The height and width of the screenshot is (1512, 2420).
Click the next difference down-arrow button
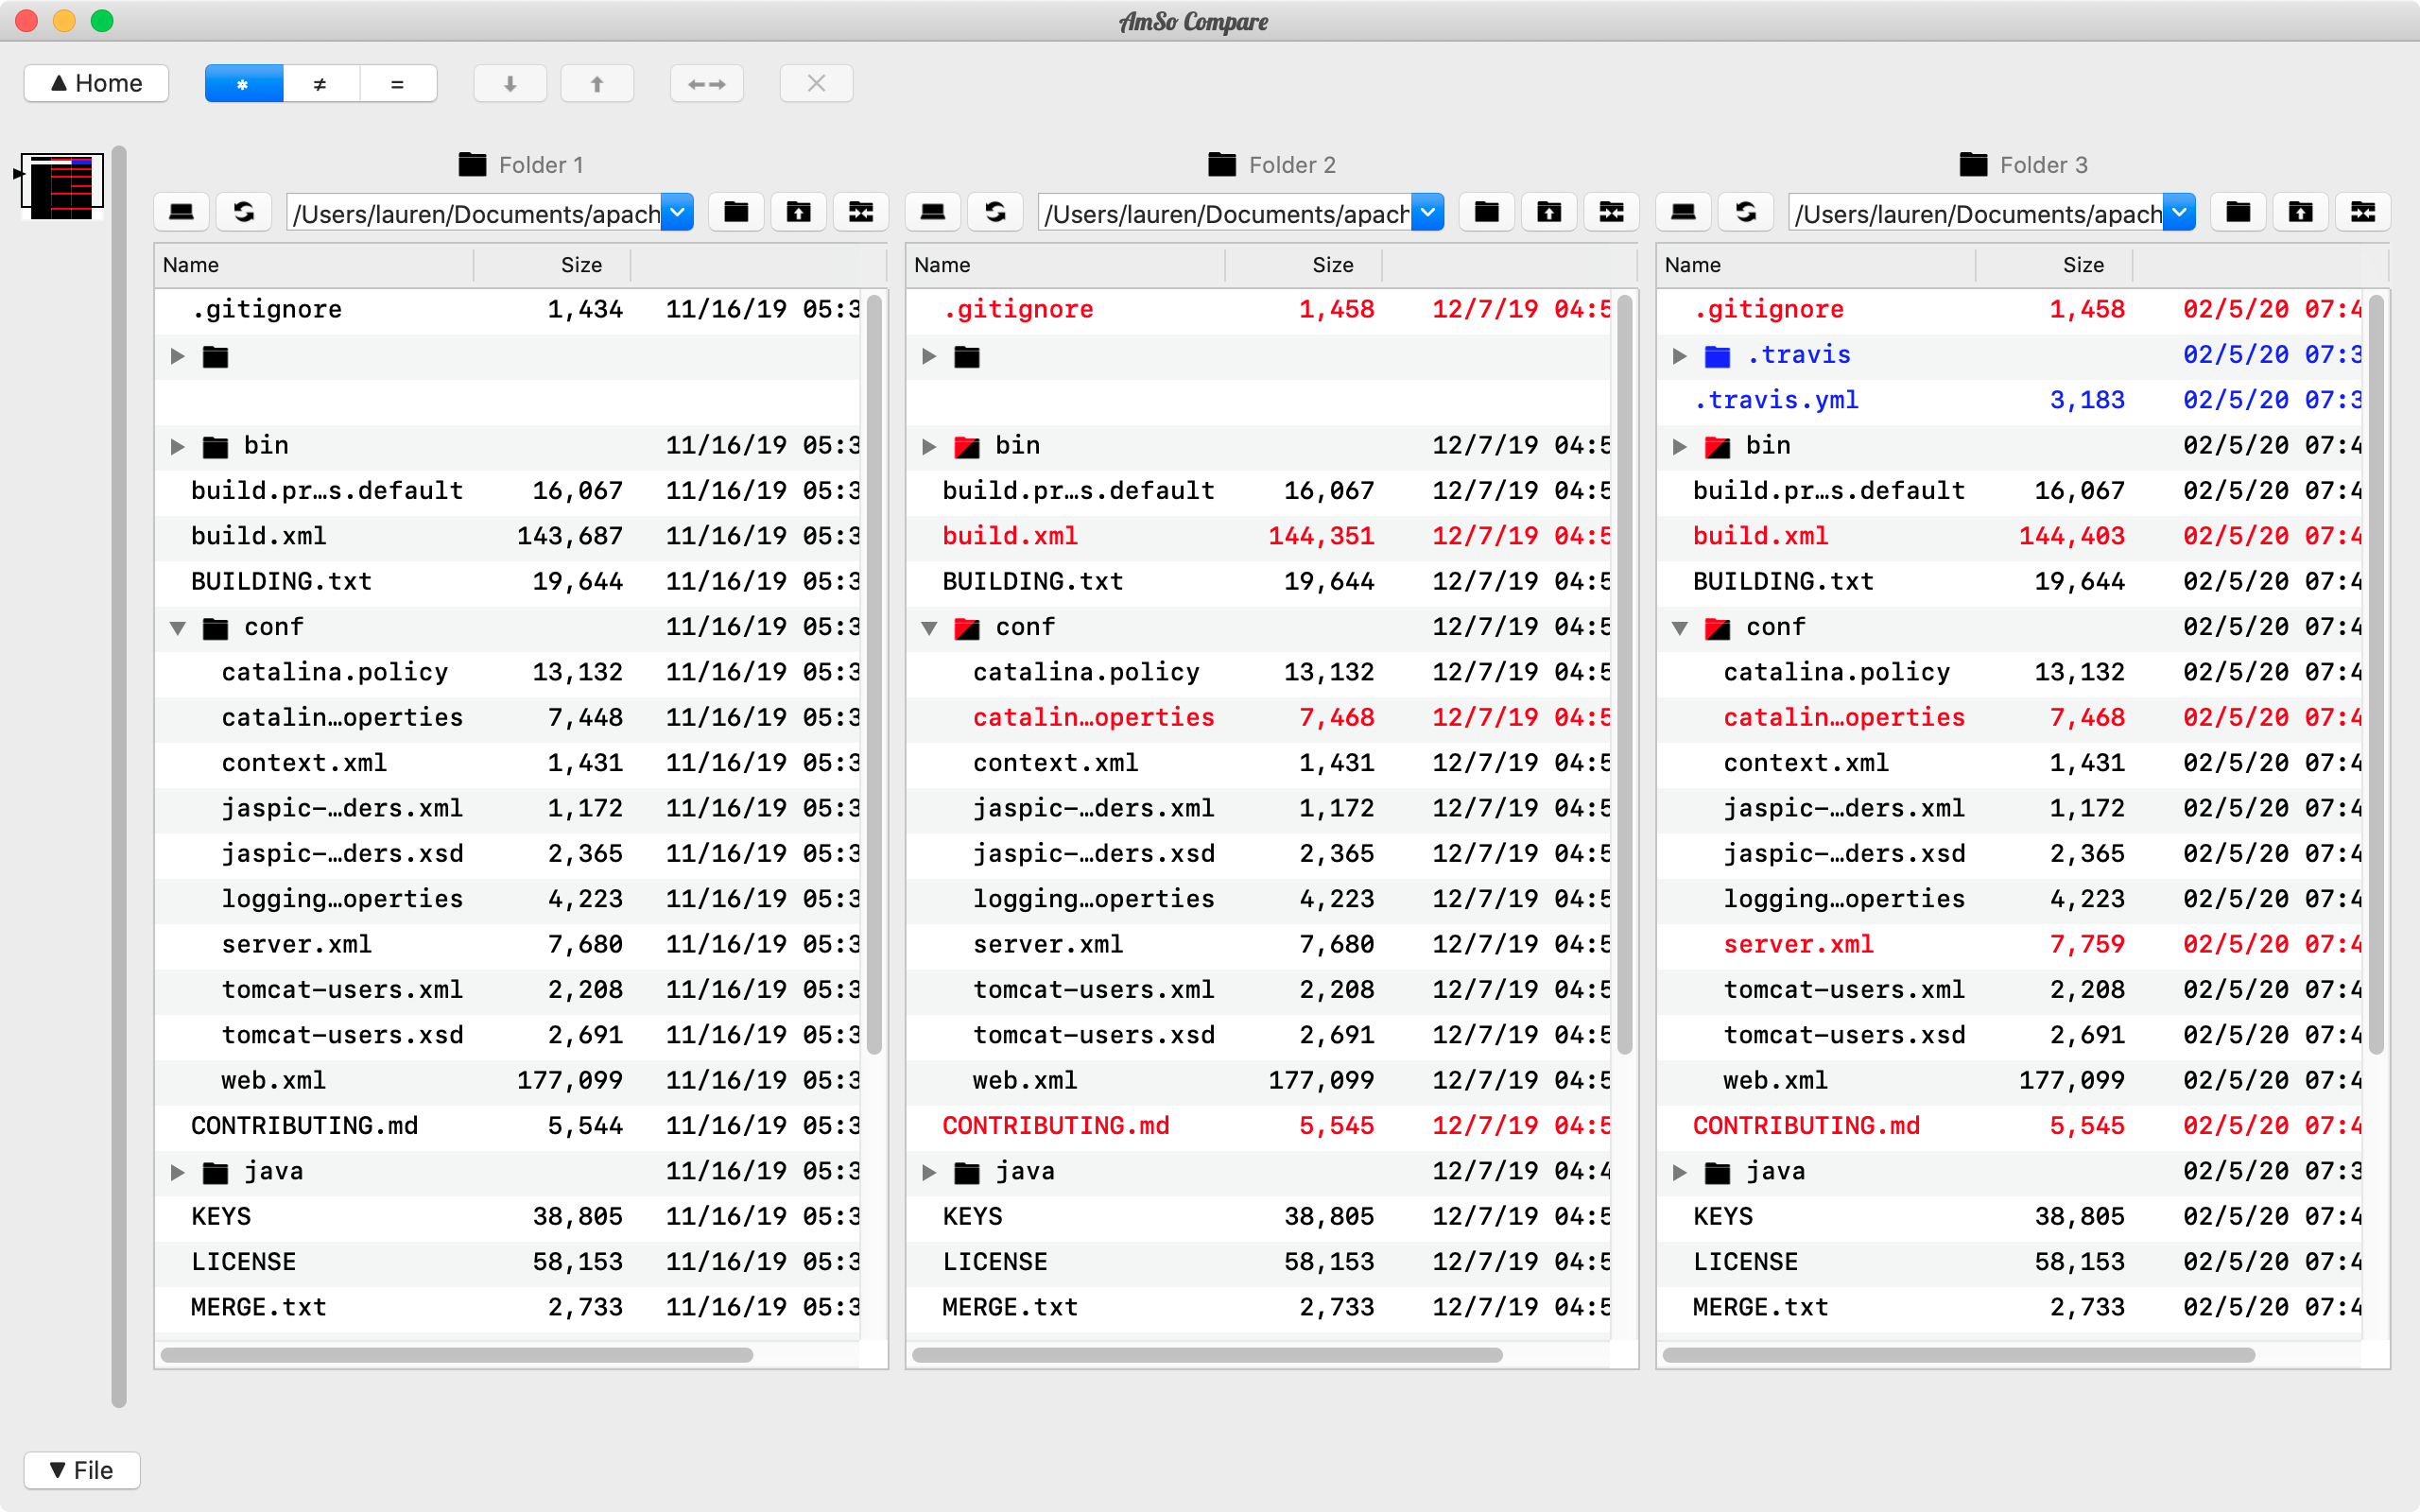pyautogui.click(x=510, y=84)
